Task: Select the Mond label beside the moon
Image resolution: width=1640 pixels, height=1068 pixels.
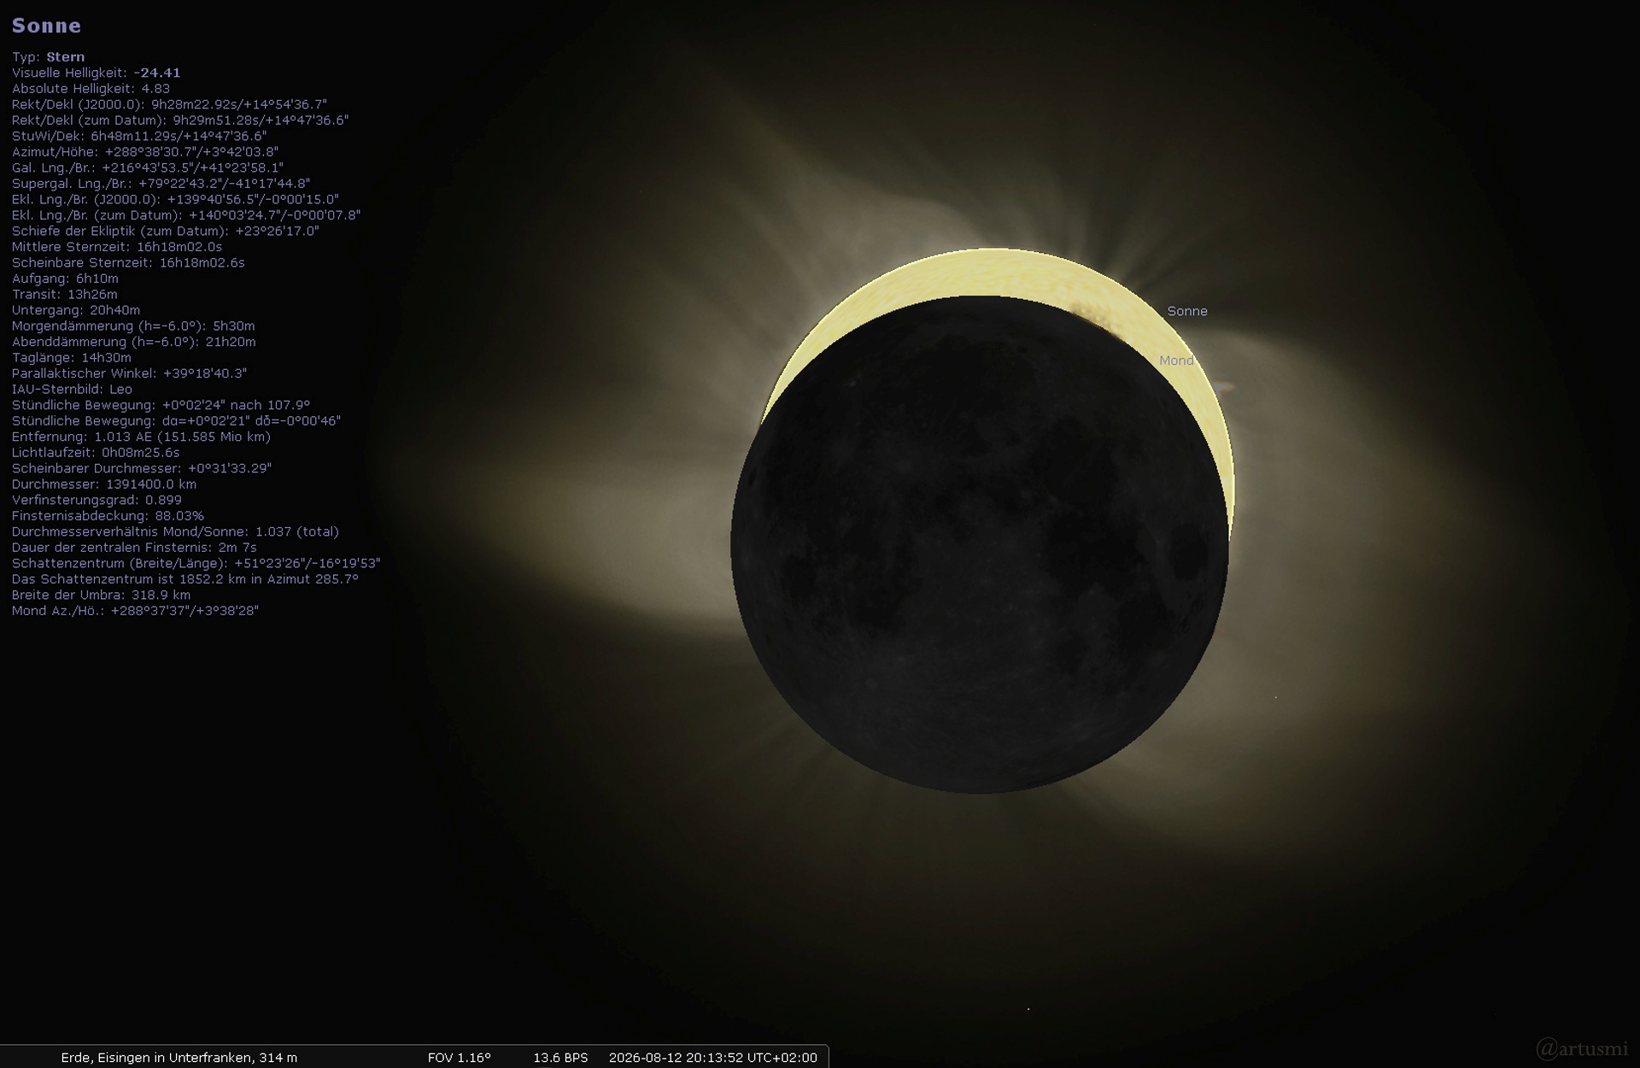Action: (1176, 361)
